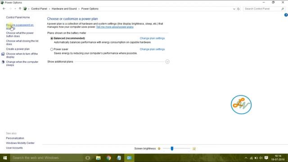This screenshot has width=288, height=162.
Task: Click the dim sun brightness icon
Action: pos(159,148)
